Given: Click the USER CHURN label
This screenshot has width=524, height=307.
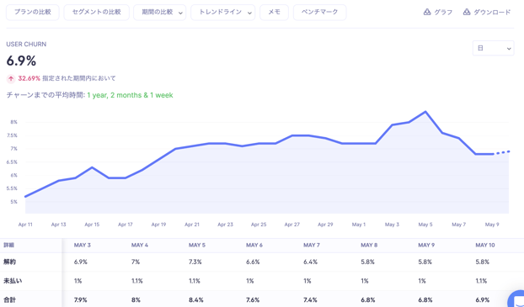Looking at the screenshot, I should point(26,44).
